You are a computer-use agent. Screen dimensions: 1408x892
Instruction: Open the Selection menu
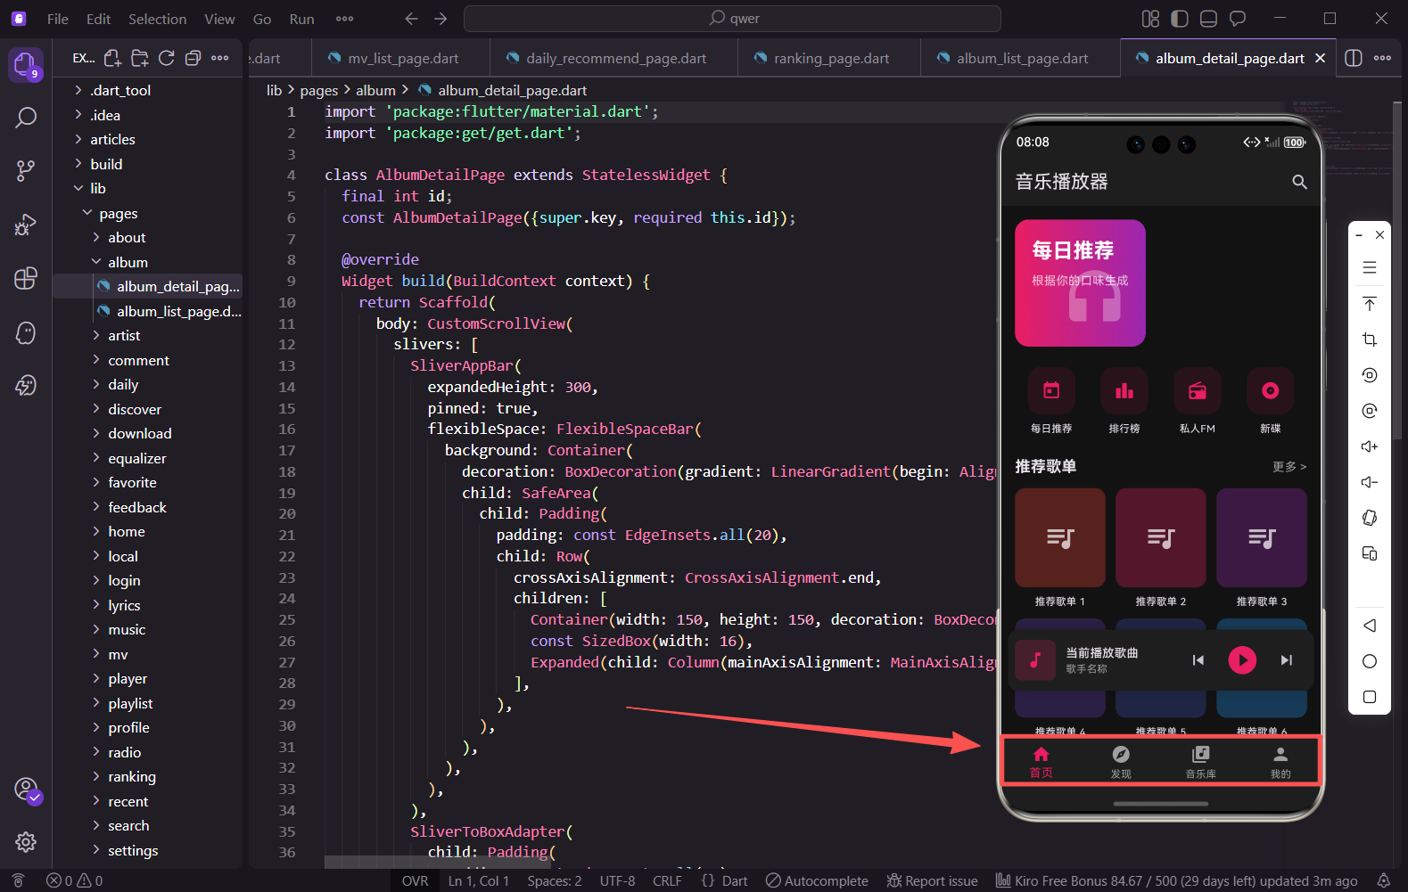pos(158,19)
